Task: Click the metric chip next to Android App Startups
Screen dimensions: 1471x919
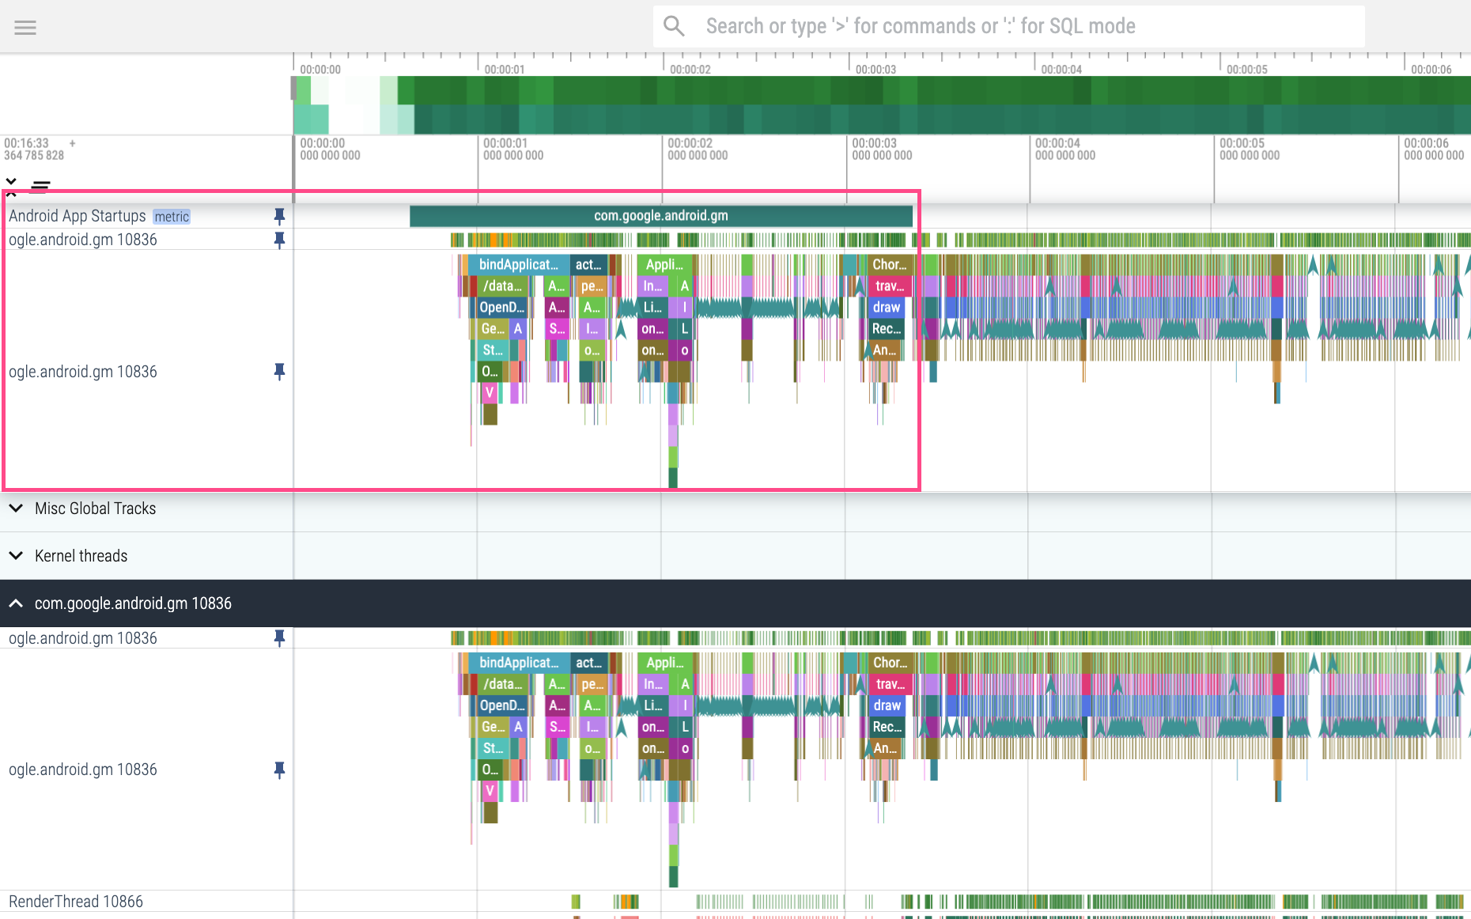Action: [172, 216]
